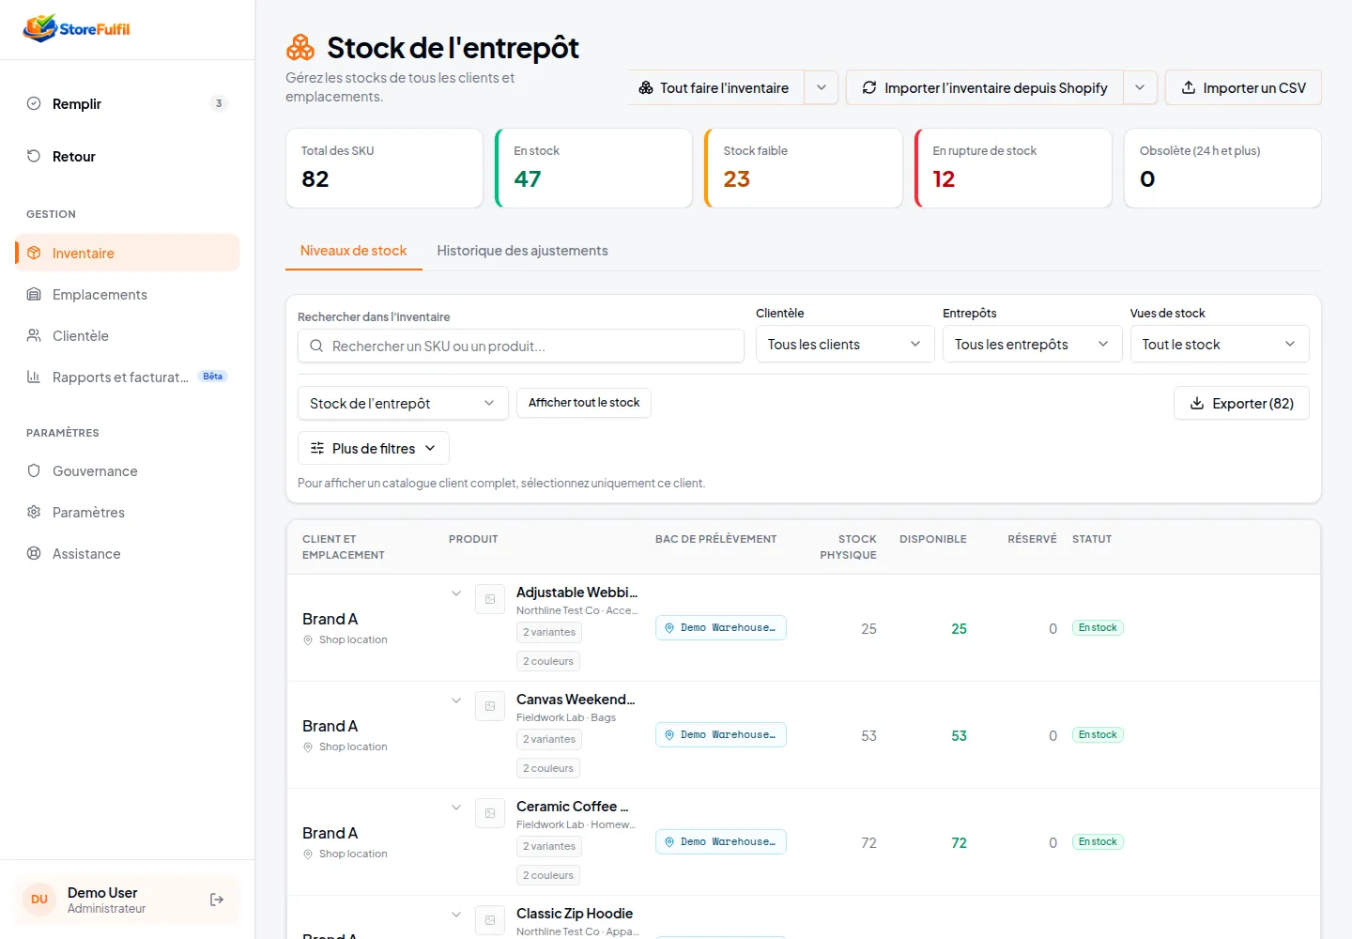Click Classic Zip Hoodie product name
This screenshot has height=939, width=1352.
[575, 914]
